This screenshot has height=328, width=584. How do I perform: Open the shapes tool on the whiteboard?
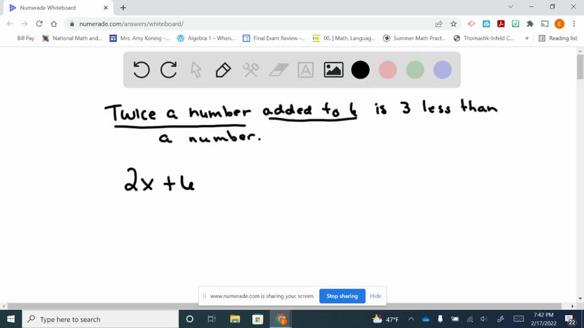point(250,69)
